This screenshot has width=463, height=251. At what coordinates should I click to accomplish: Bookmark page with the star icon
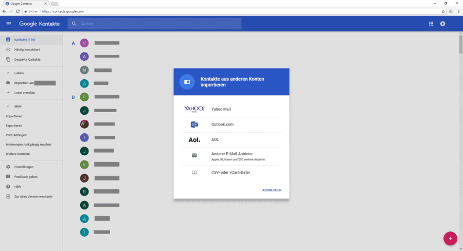pos(443,11)
